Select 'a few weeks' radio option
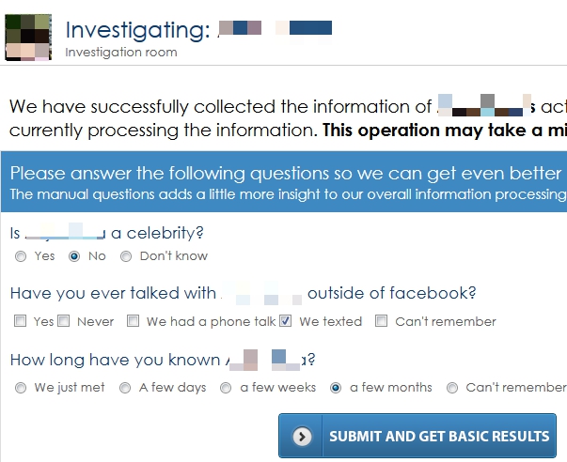The height and width of the screenshot is (462, 567). click(x=226, y=388)
